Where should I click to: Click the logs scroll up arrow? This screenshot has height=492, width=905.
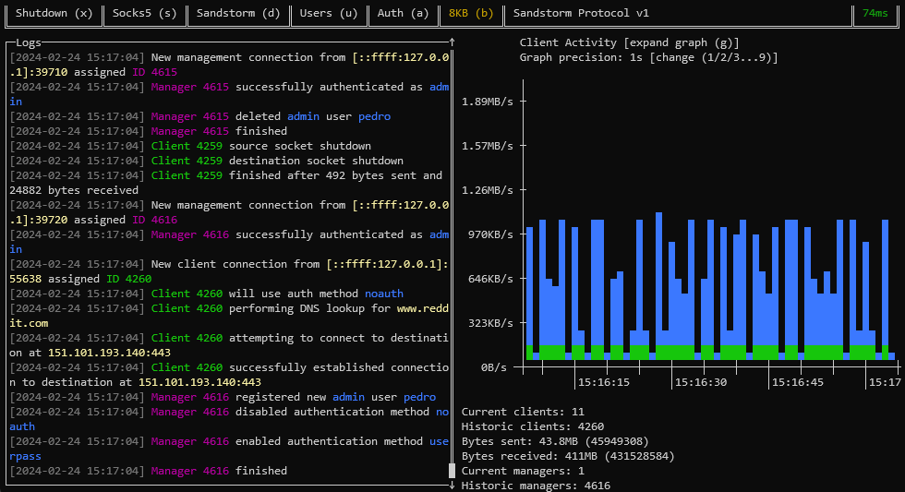coord(452,42)
